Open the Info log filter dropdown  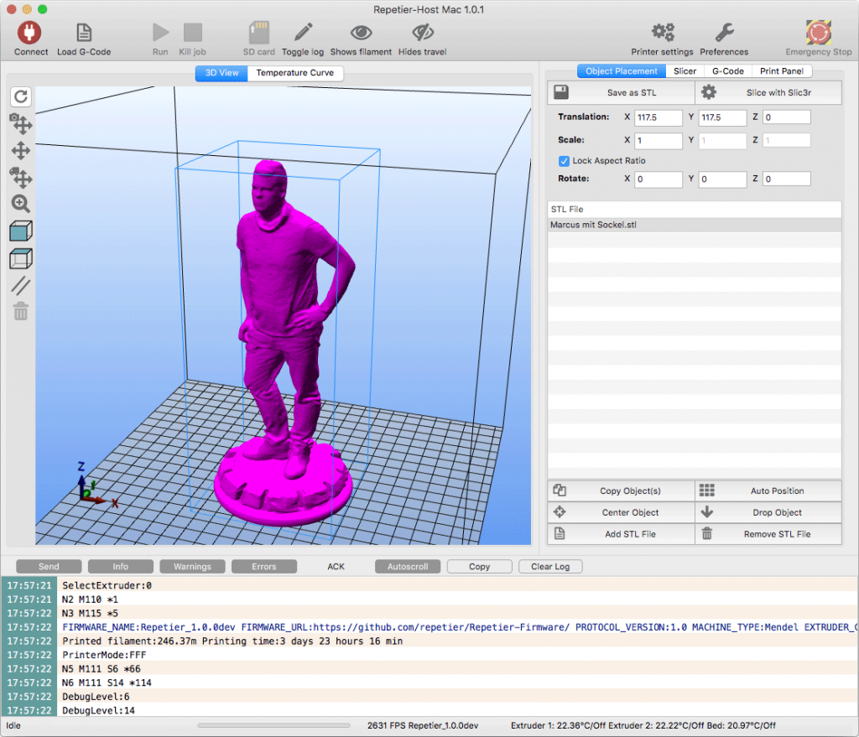click(x=120, y=566)
